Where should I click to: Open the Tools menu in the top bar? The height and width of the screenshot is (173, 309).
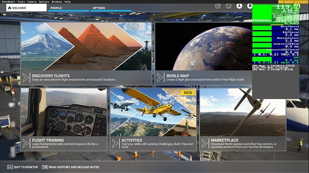(x=21, y=2)
